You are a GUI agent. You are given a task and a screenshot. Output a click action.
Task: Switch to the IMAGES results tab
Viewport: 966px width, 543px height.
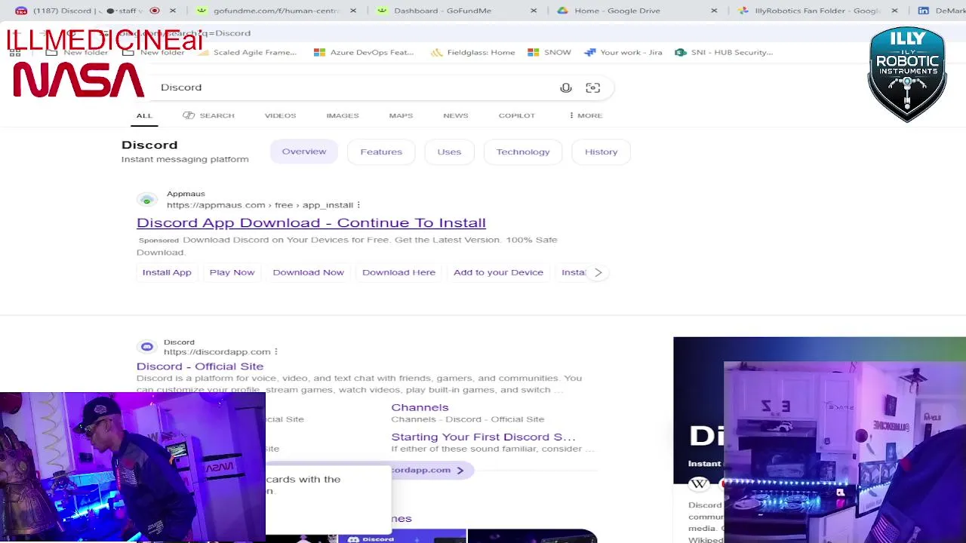point(343,115)
